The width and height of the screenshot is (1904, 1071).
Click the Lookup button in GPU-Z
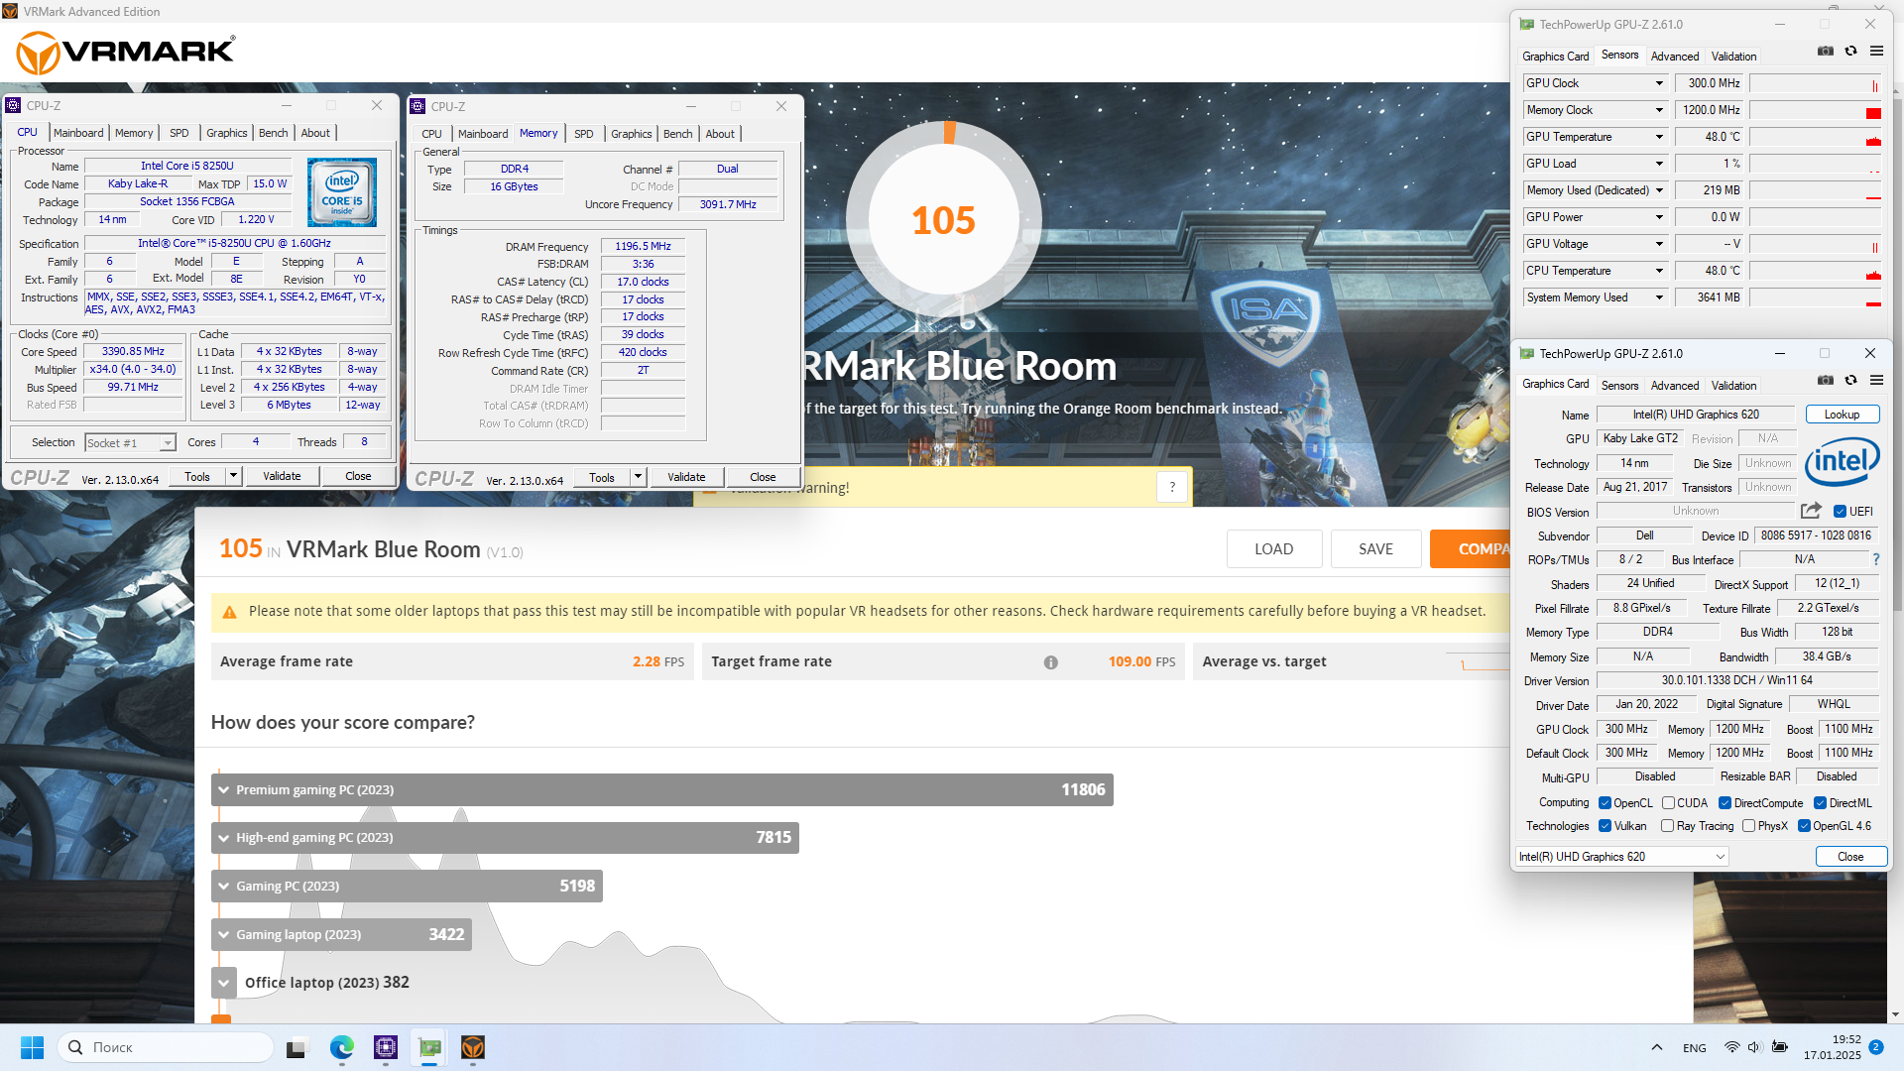[x=1842, y=415]
